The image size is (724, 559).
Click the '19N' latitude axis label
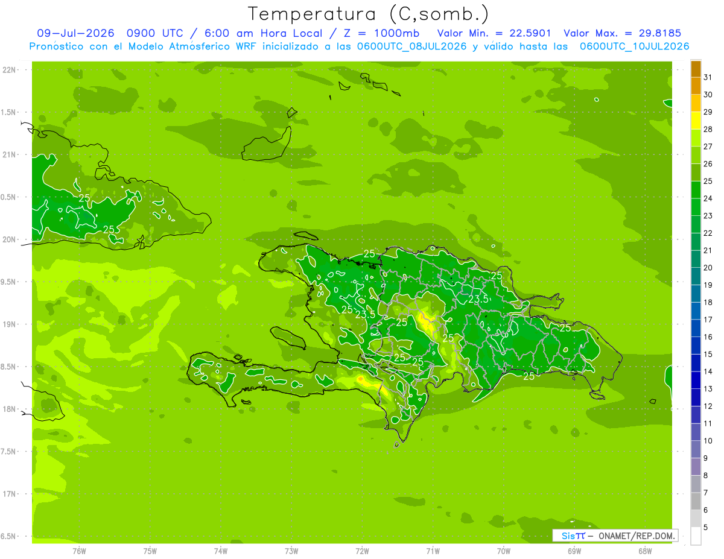pos(10,324)
